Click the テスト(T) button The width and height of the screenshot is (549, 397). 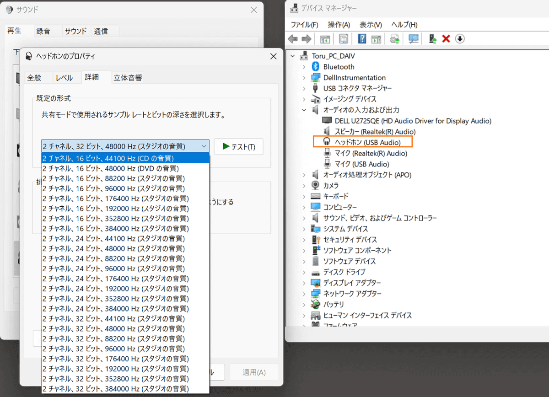click(238, 146)
